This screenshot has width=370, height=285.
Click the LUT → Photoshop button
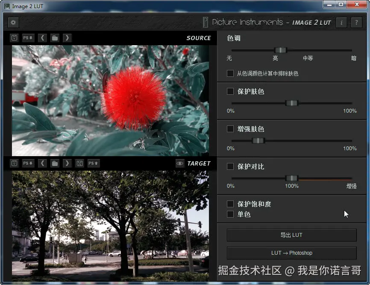click(292, 253)
